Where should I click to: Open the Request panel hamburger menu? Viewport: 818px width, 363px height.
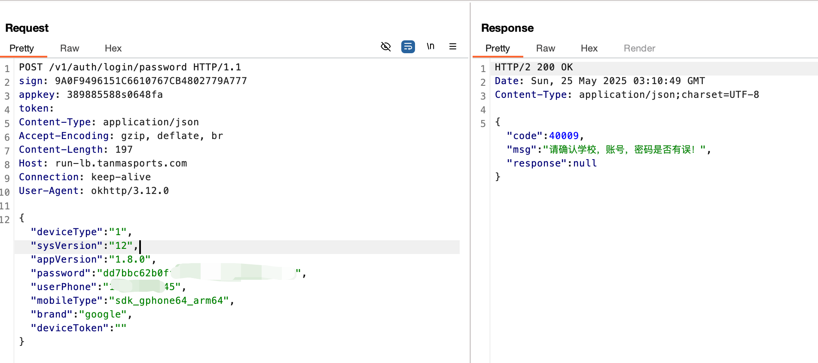tap(453, 46)
